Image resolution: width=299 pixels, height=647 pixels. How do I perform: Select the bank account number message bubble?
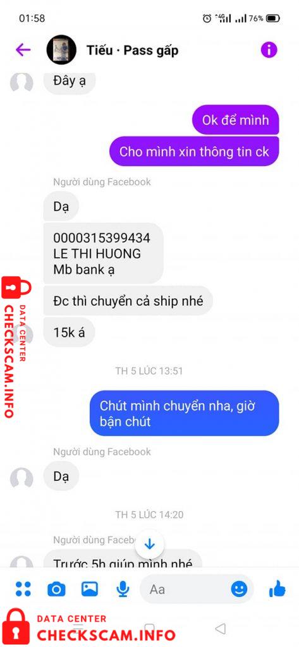(103, 253)
